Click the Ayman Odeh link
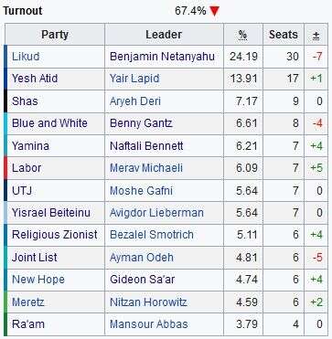 pos(142,258)
